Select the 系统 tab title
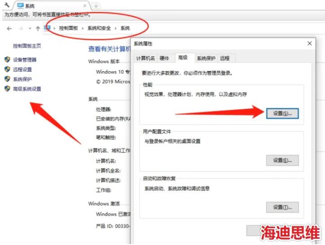The image size is (325, 245). [30, 6]
